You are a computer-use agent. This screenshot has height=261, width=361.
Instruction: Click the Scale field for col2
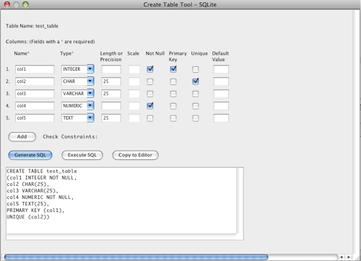[x=134, y=81]
